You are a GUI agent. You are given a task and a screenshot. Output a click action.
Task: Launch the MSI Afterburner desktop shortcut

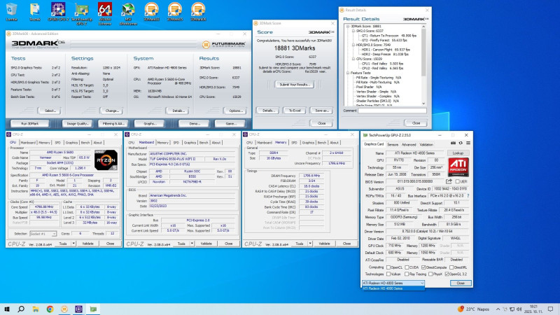[x=128, y=14]
